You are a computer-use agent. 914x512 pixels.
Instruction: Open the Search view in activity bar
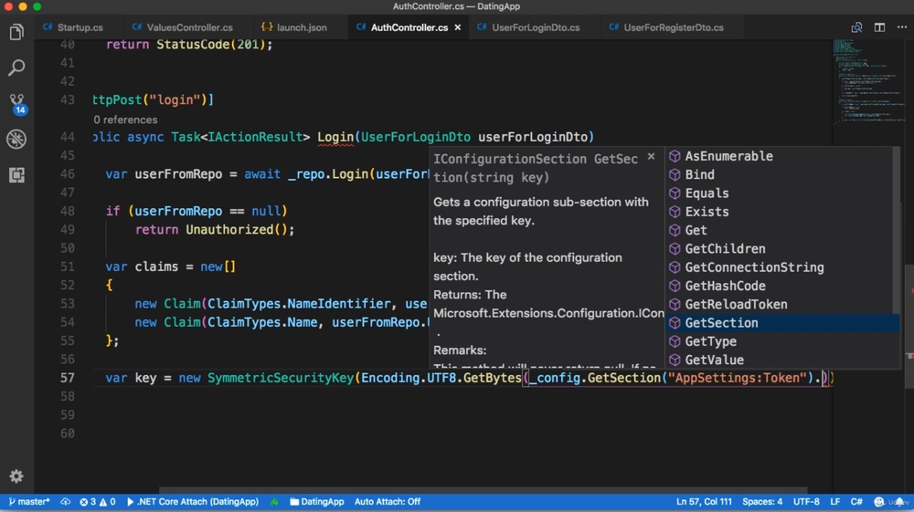pyautogui.click(x=16, y=68)
